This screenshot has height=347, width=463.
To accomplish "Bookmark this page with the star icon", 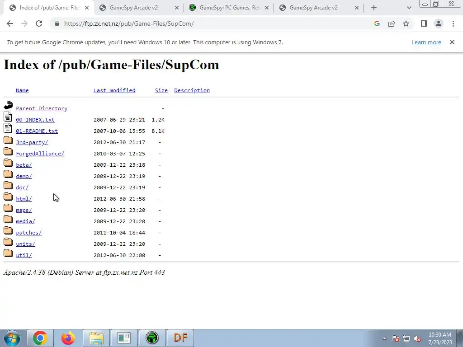I will [406, 23].
